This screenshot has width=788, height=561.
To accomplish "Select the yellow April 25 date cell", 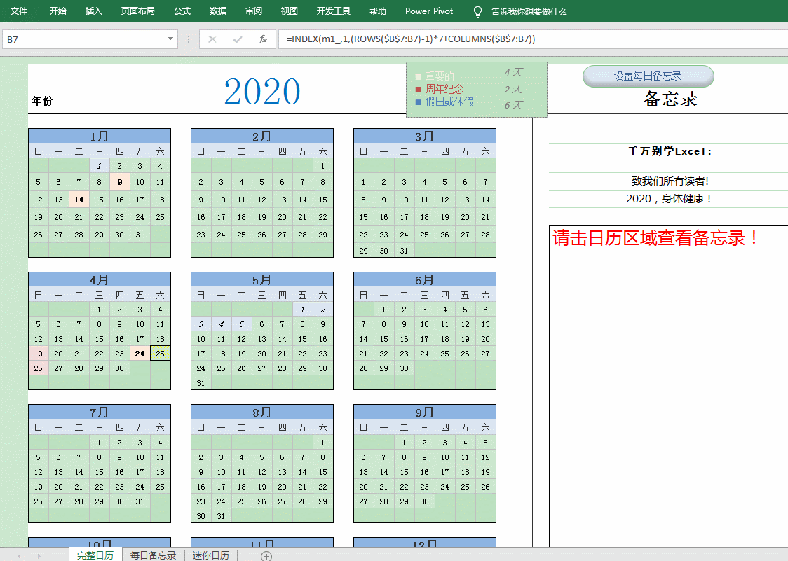I will [160, 354].
